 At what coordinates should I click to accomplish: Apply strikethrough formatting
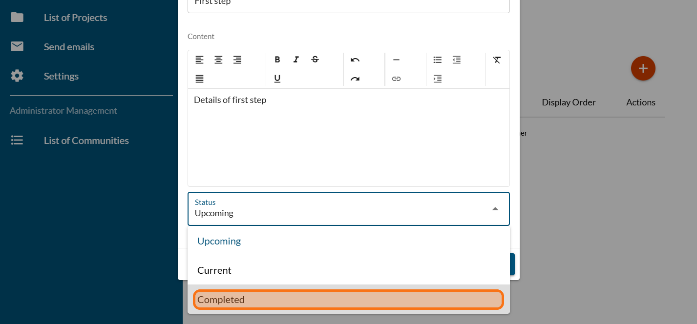coord(315,60)
